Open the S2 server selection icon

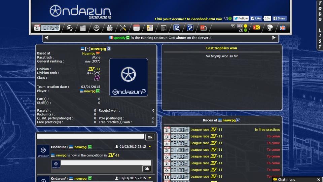coord(70,28)
